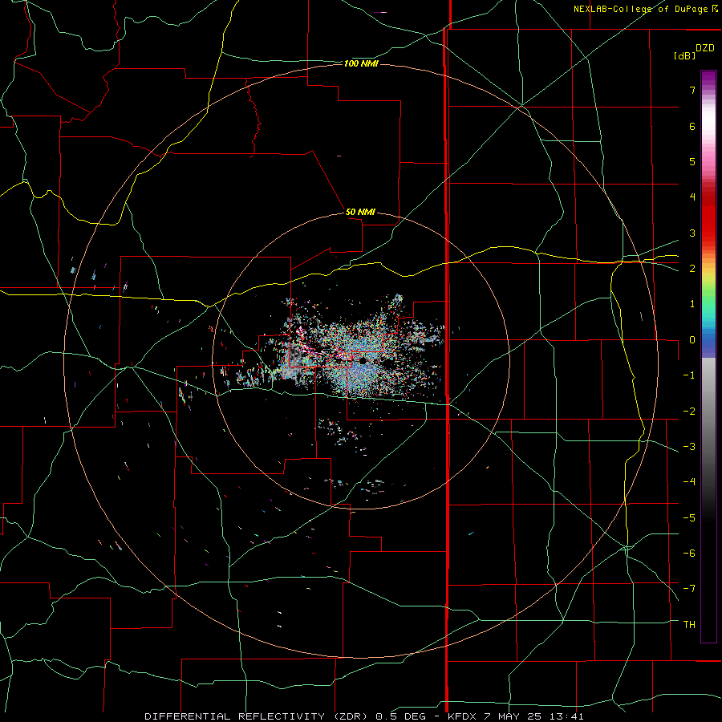This screenshot has width=722, height=722.
Task: Click the 100 NMI range ring label
Action: click(x=361, y=63)
